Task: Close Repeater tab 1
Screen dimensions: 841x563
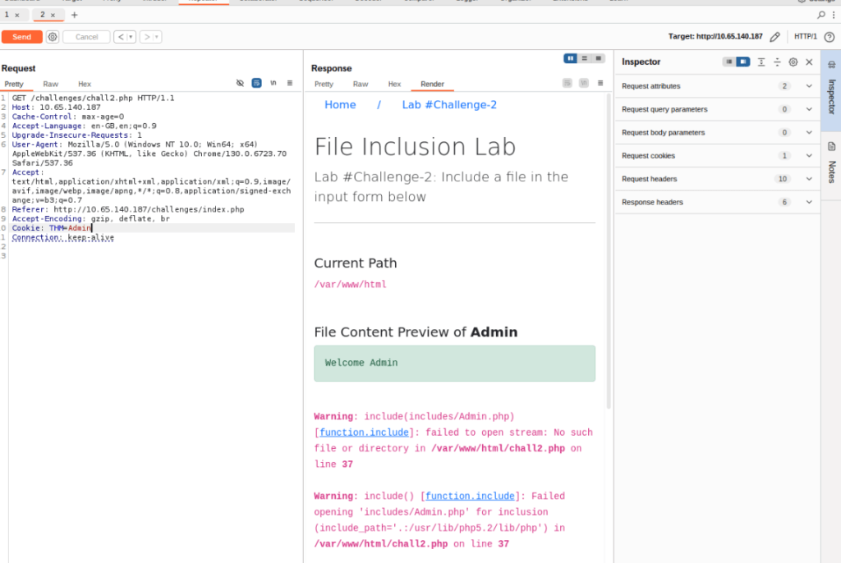Action: coord(17,15)
